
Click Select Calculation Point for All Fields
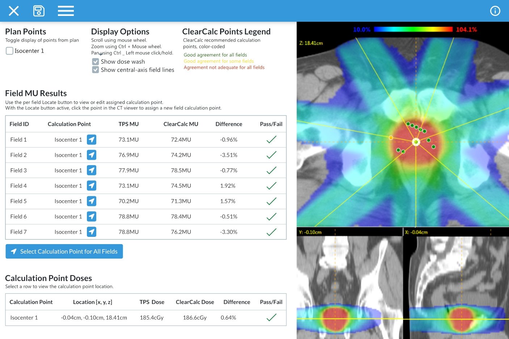64,251
